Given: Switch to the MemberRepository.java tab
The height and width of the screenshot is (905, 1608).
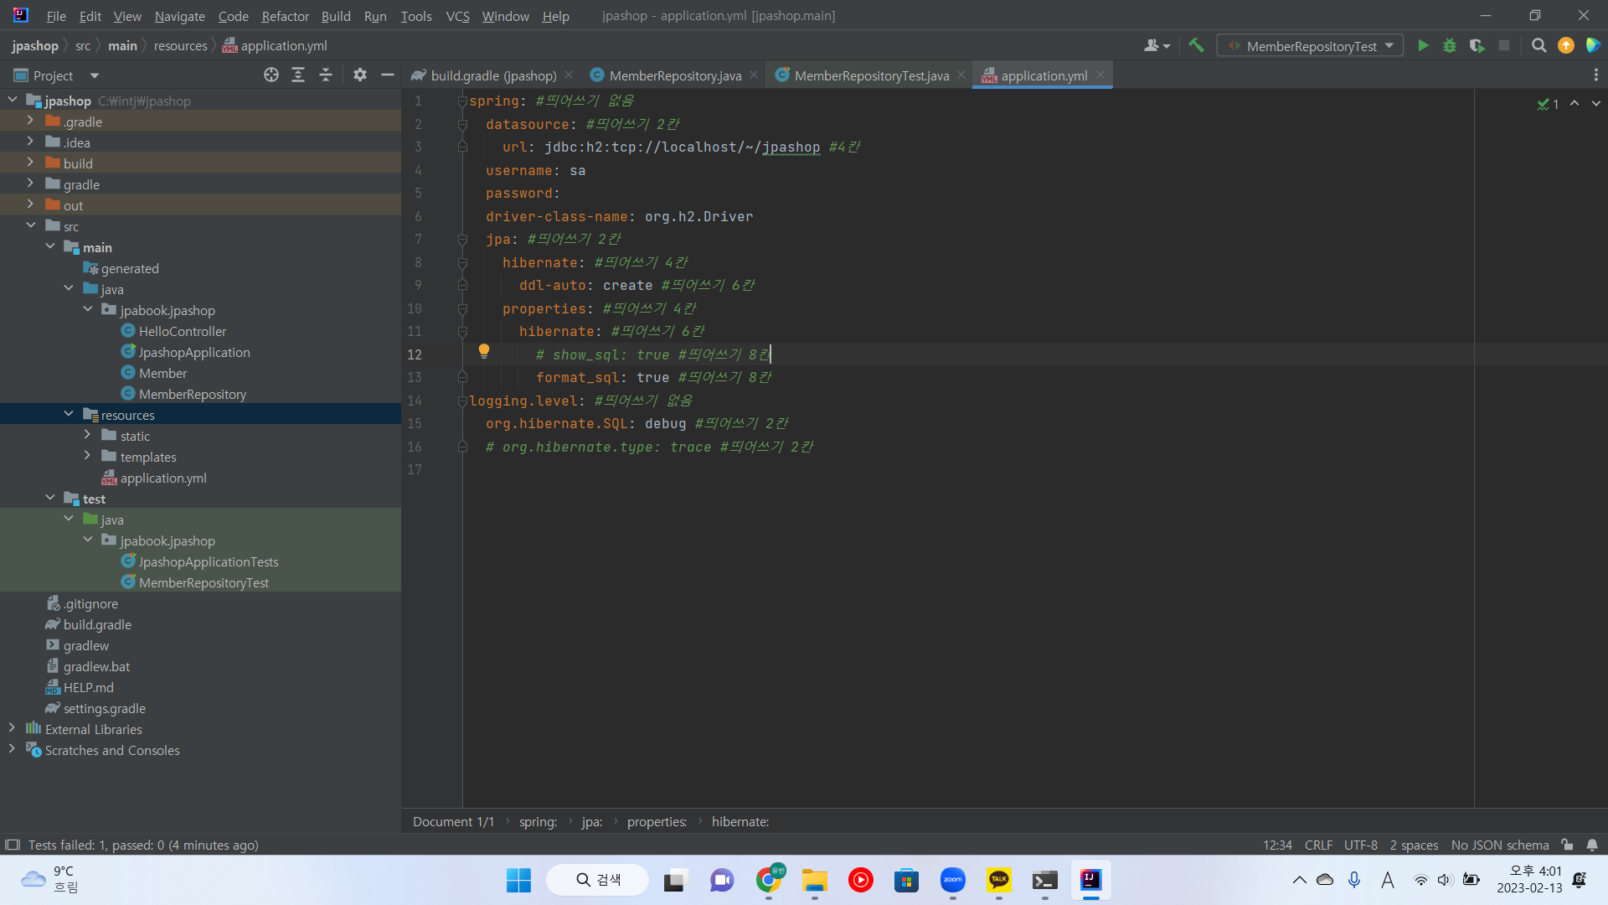Looking at the screenshot, I should (675, 75).
